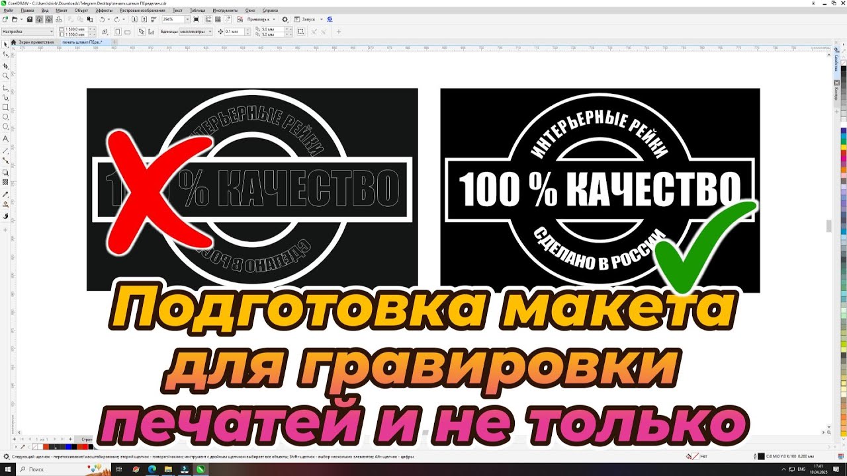This screenshot has height=476, width=847.
Task: Select portrait page orientation button
Action: click(118, 32)
